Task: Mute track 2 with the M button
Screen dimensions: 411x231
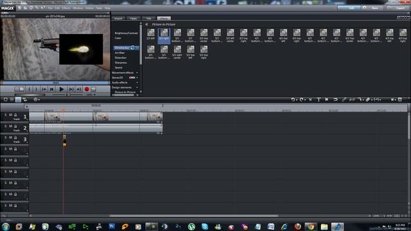Action: coord(10,126)
